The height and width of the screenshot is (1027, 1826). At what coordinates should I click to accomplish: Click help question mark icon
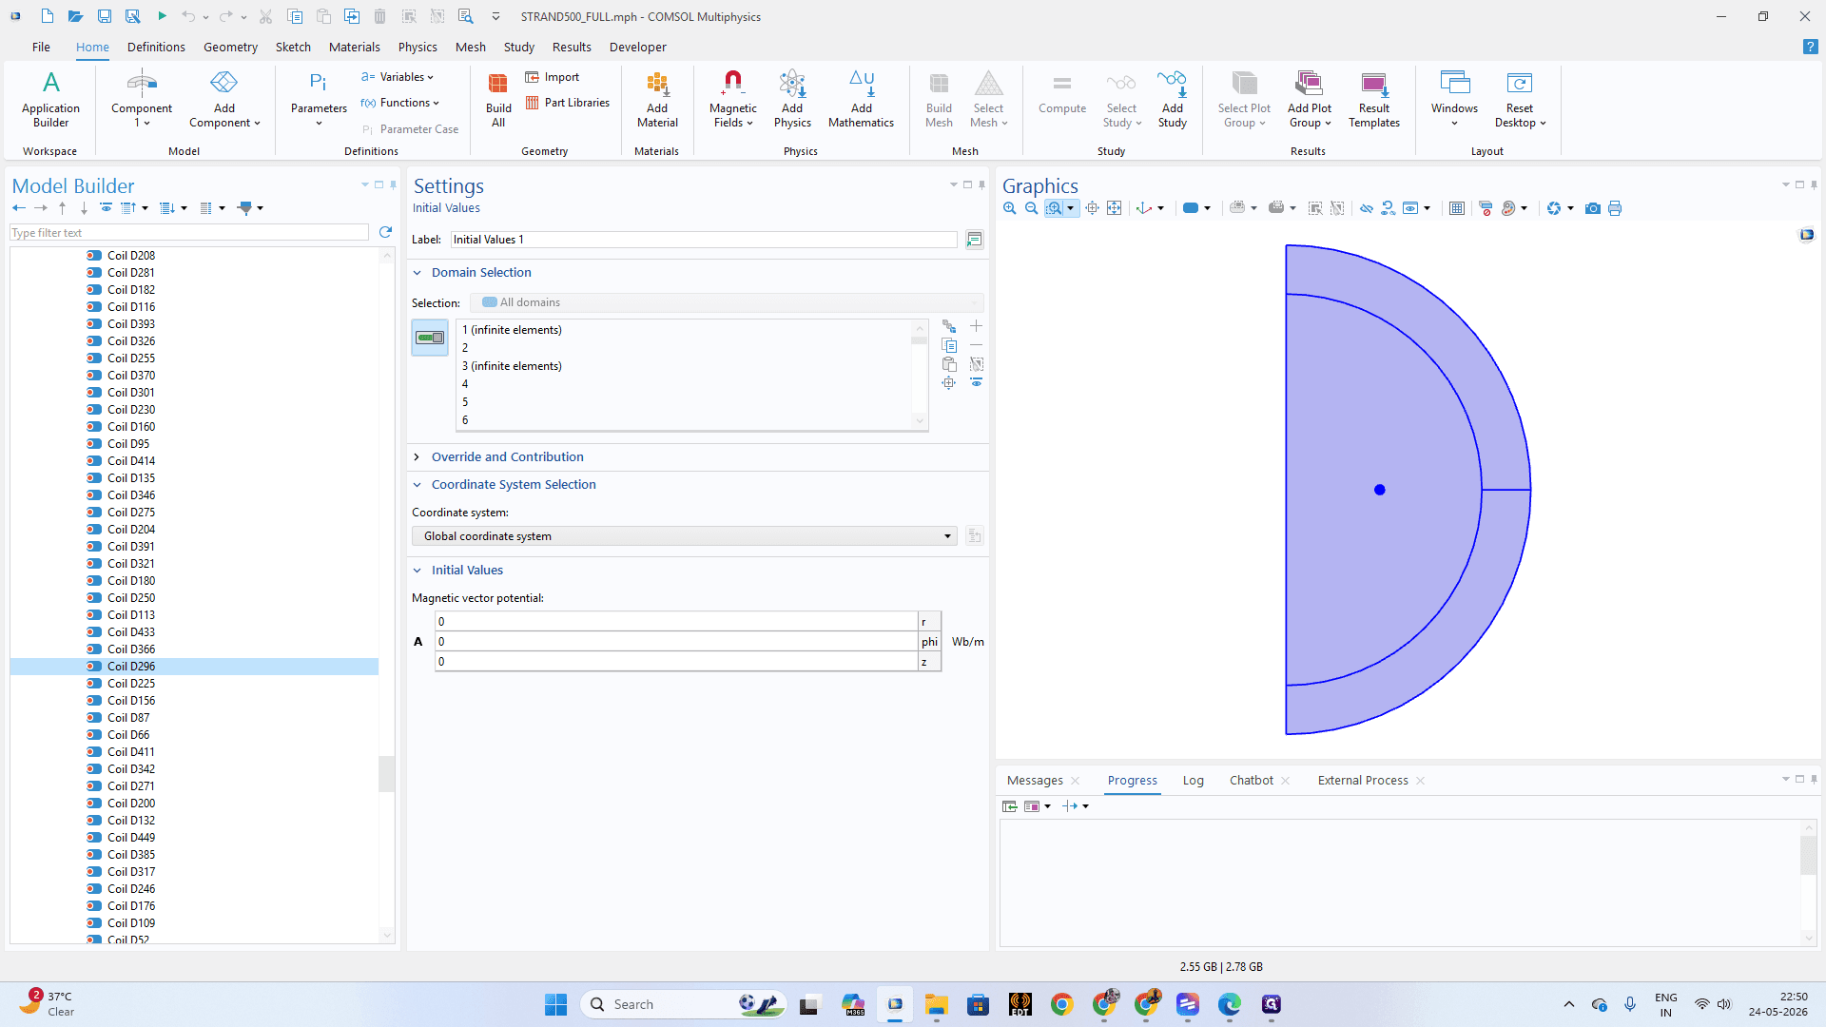tap(1810, 47)
